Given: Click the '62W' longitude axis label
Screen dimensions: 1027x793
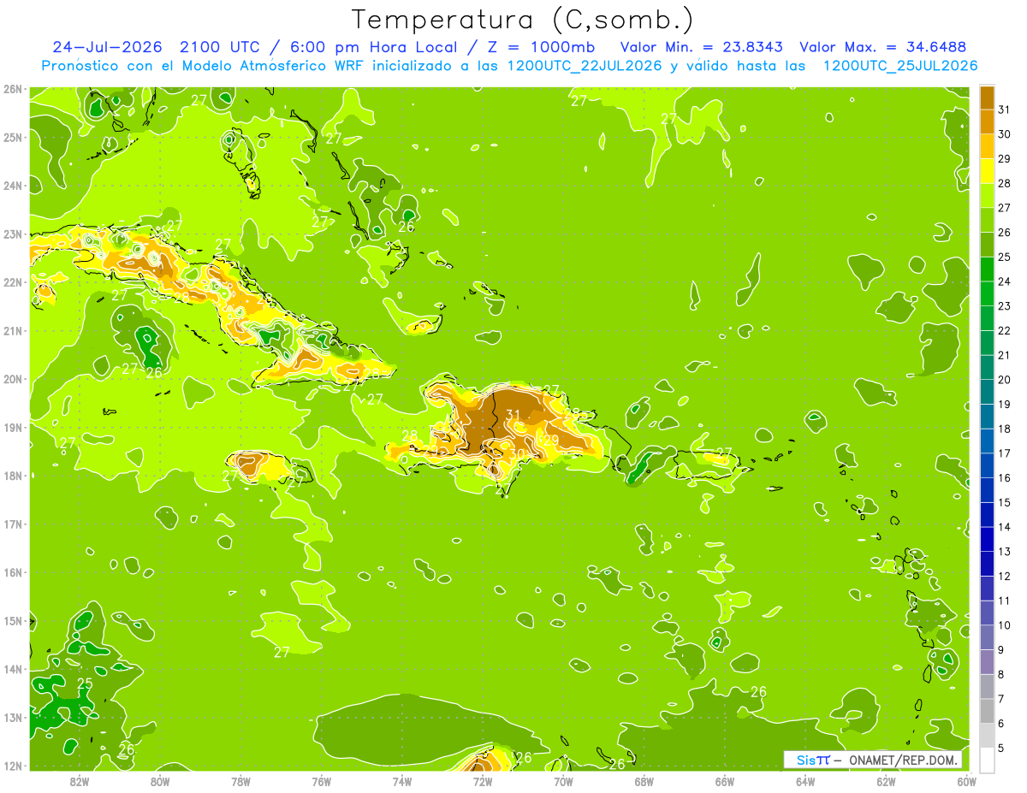Looking at the screenshot, I should tap(886, 781).
